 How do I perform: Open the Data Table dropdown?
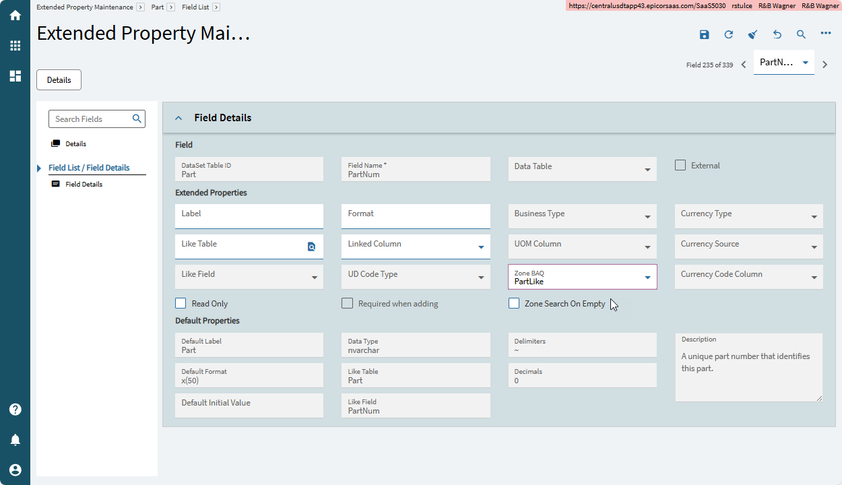pos(647,170)
